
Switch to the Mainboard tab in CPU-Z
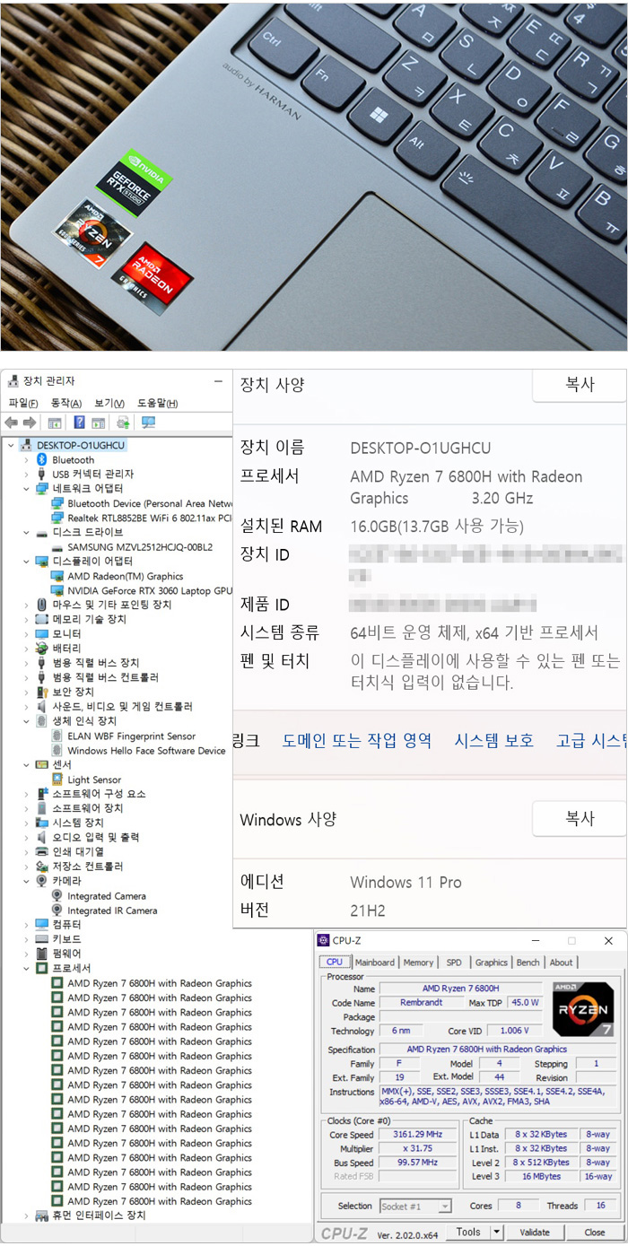[x=375, y=962]
